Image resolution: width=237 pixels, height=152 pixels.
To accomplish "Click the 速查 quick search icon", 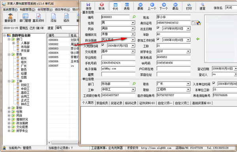I will click(x=202, y=6).
